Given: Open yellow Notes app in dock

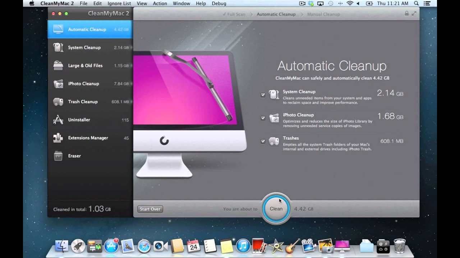Looking at the screenshot, I should click(227, 246).
